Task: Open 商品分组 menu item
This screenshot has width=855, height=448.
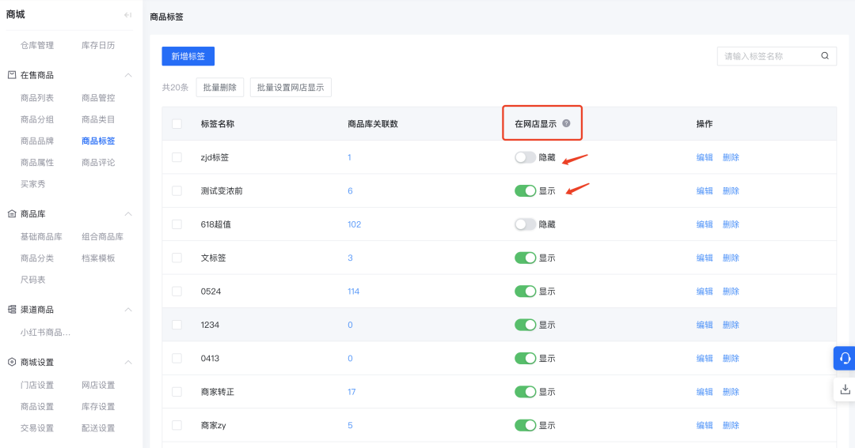Action: (37, 119)
